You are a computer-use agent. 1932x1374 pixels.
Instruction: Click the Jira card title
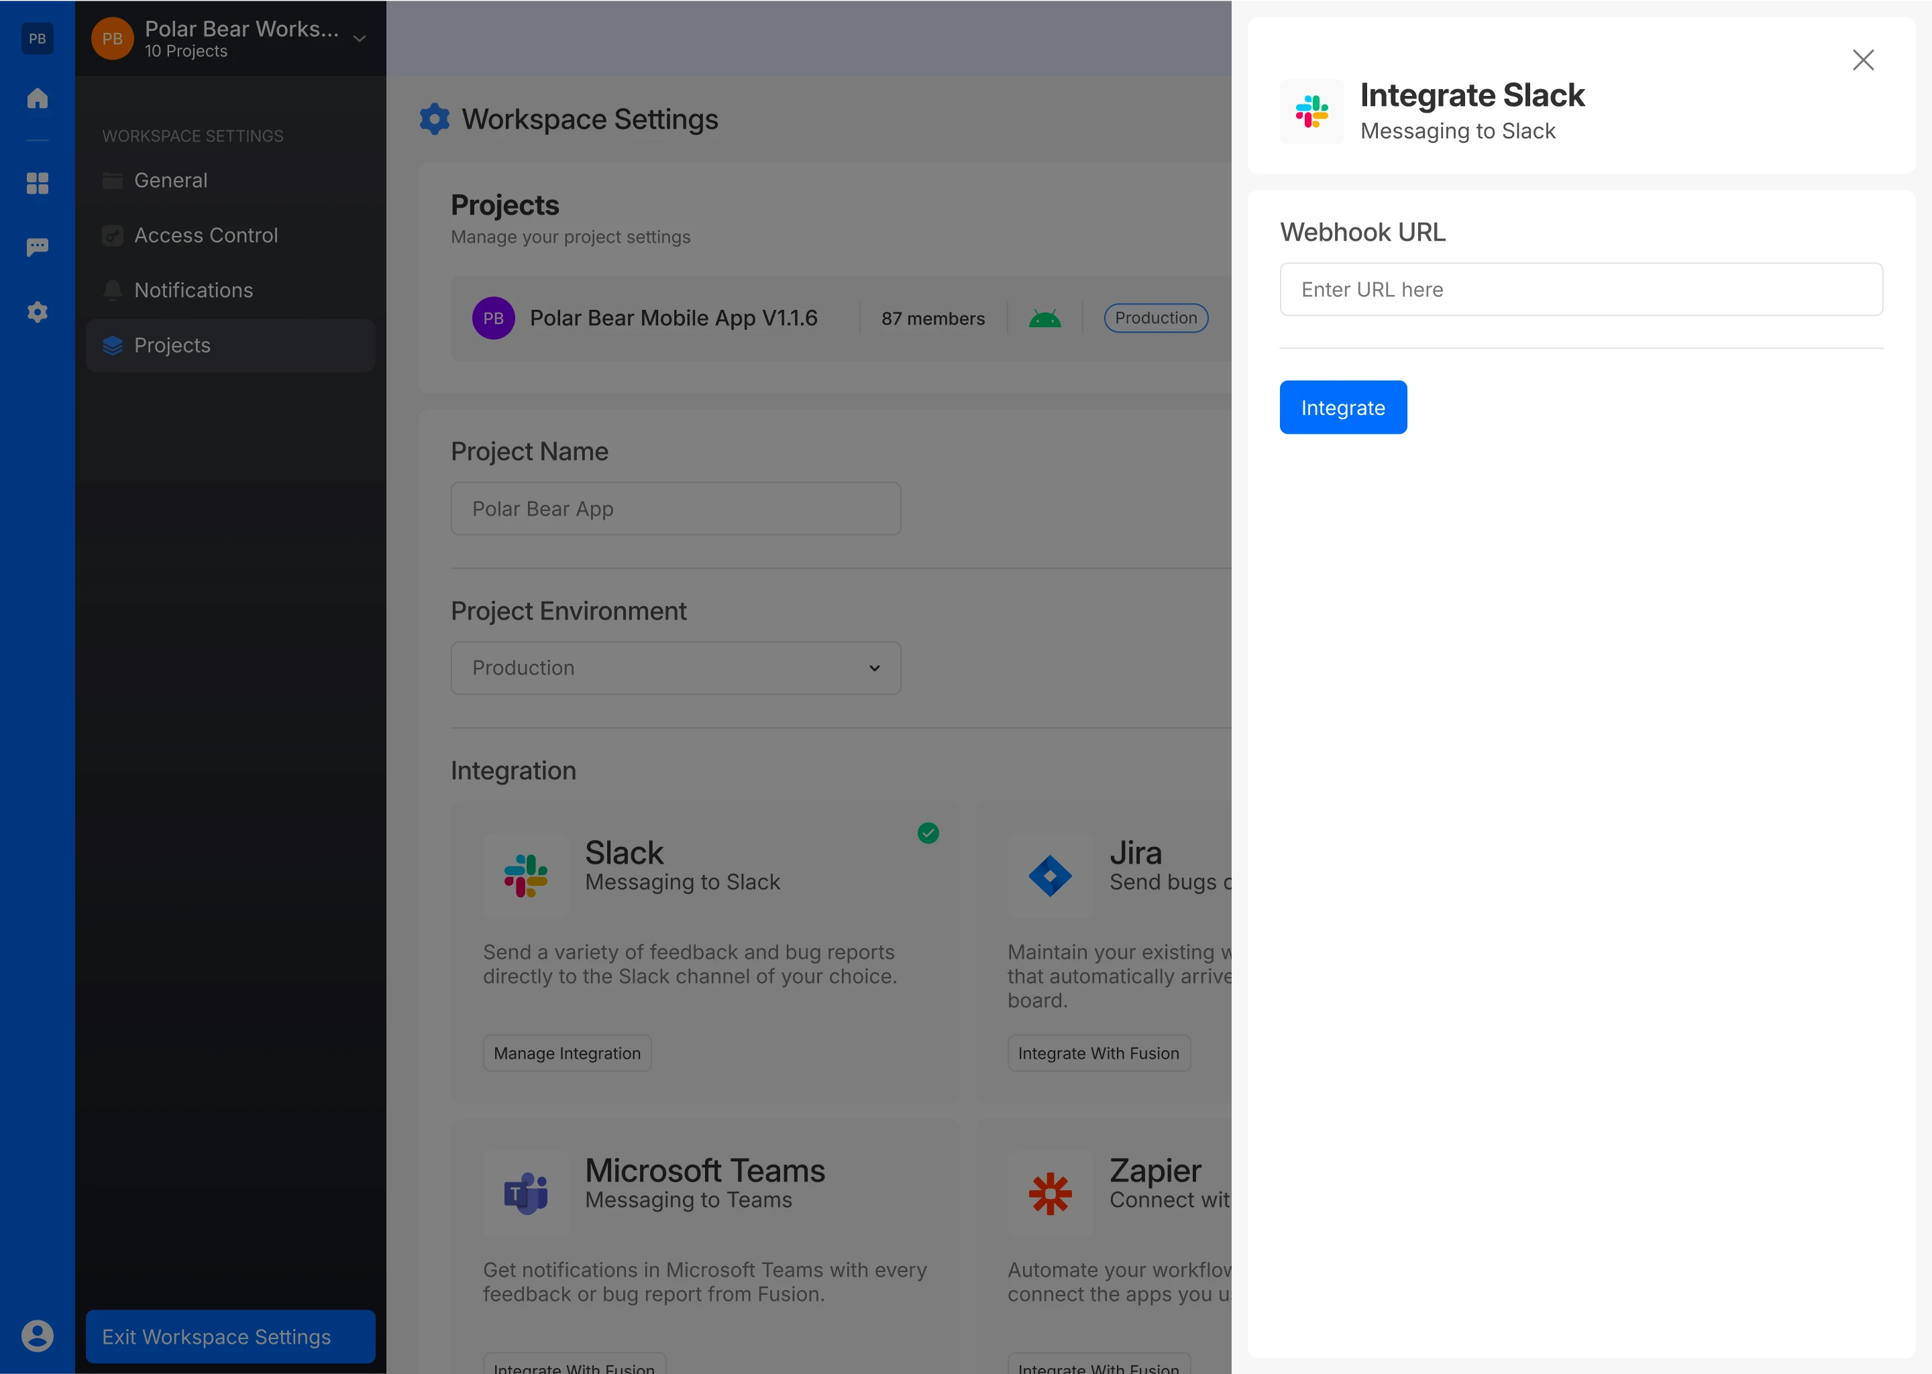point(1136,853)
